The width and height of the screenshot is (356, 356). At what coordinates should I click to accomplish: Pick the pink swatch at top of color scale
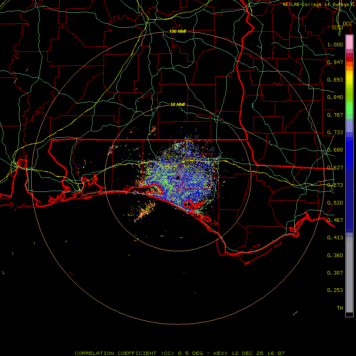pos(349,42)
